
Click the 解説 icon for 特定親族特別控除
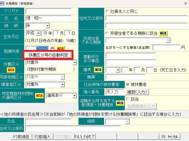coord(39,95)
